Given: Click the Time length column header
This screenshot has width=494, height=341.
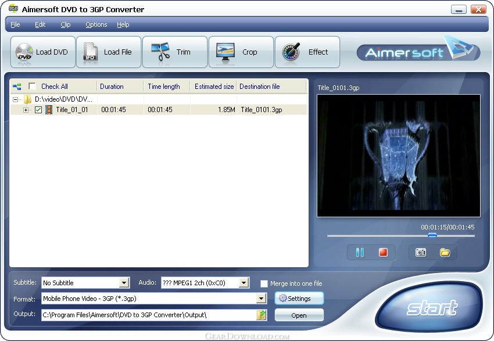Looking at the screenshot, I should coord(167,87).
